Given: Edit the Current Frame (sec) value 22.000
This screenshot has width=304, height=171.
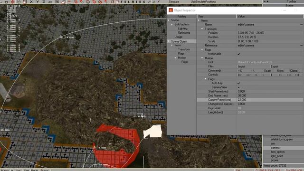Looking at the screenshot, I should 269,100.
